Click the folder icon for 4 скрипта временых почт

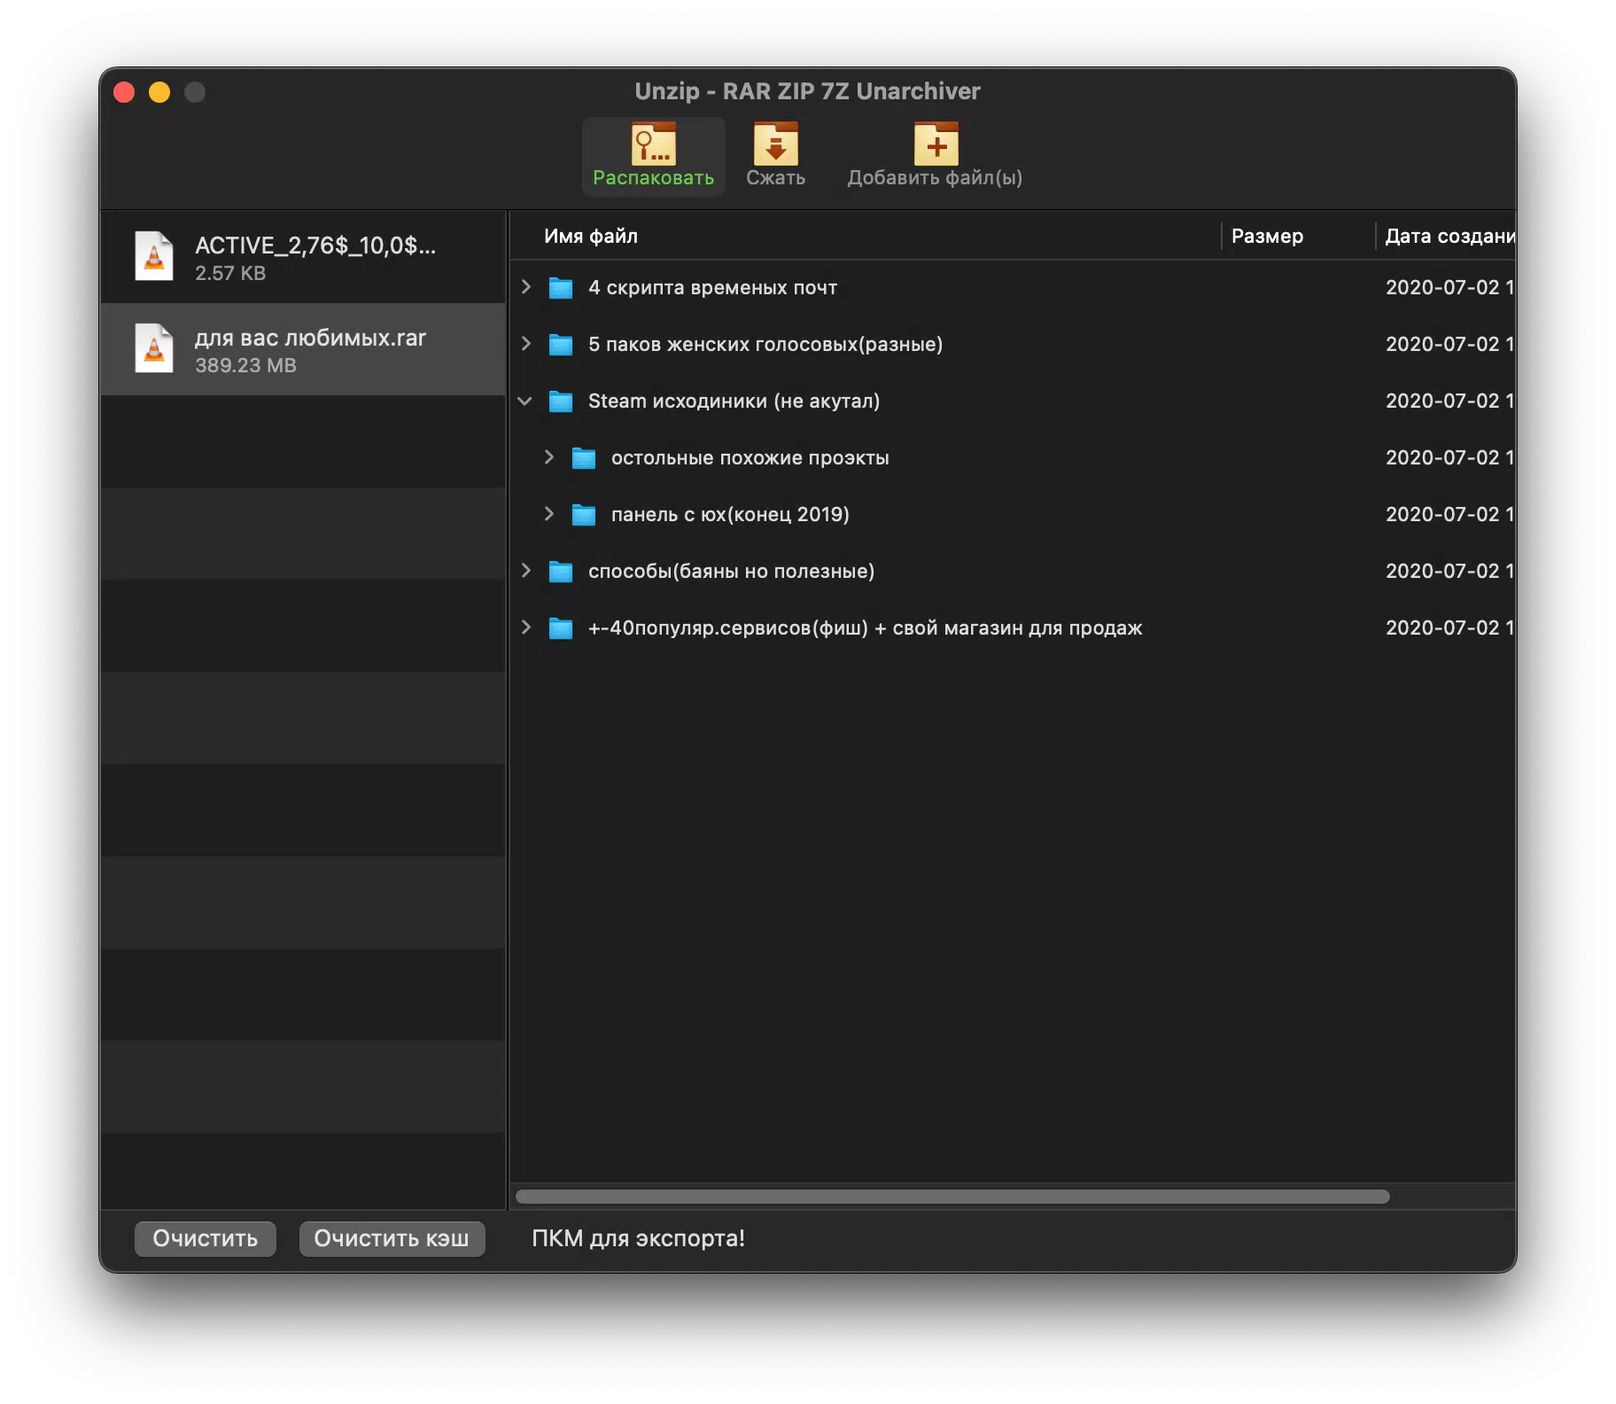click(561, 288)
